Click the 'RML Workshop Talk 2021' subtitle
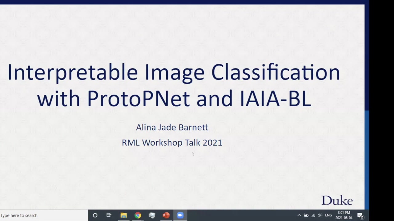 pyautogui.click(x=172, y=143)
